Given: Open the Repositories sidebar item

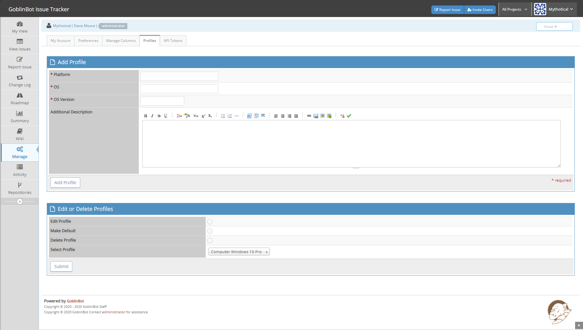Looking at the screenshot, I should coord(20,188).
